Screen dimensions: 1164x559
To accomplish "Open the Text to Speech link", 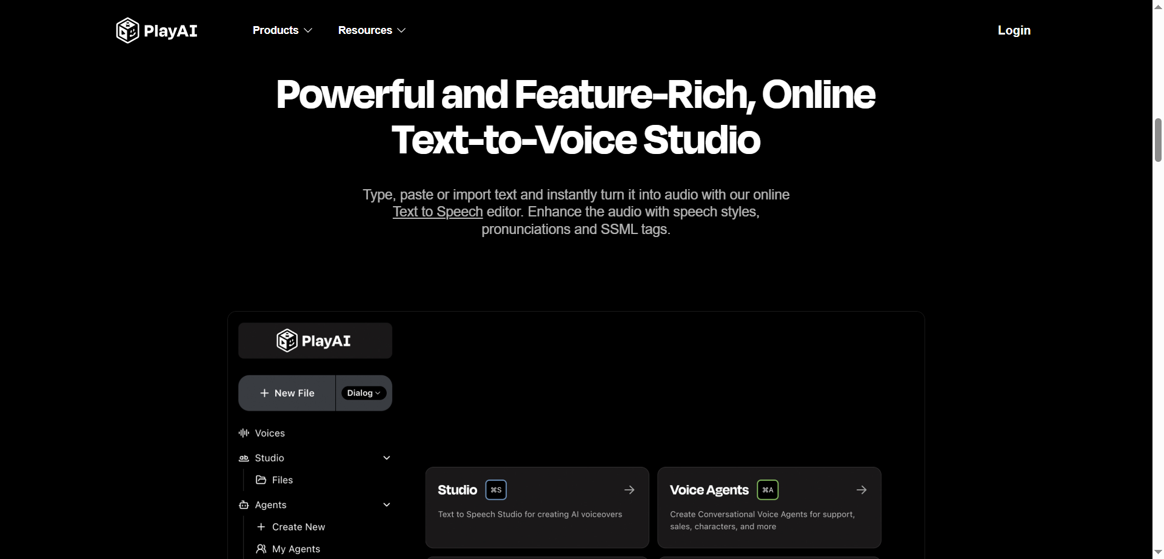I will point(437,212).
